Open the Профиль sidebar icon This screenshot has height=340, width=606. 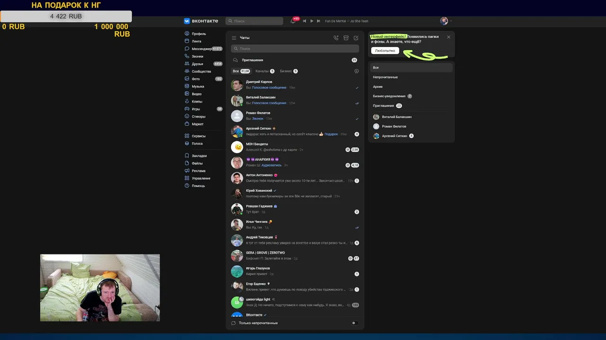click(187, 34)
